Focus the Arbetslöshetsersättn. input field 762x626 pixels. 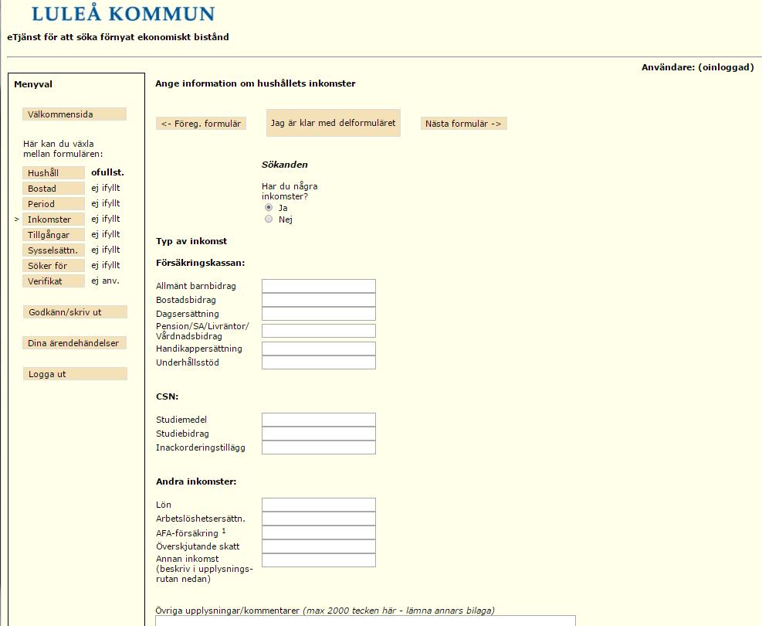click(x=319, y=519)
